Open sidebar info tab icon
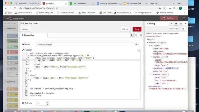Image resolution: width=199 pixels, height=112 pixels. click(171, 24)
